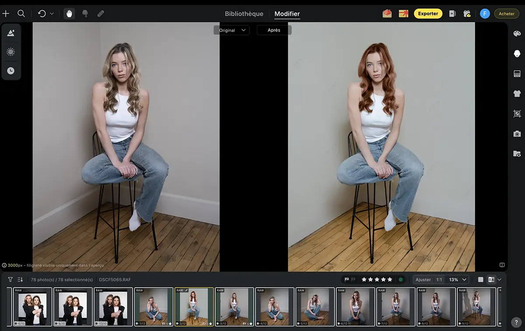
Task: Click the green color label dot
Action: pyautogui.click(x=401, y=279)
